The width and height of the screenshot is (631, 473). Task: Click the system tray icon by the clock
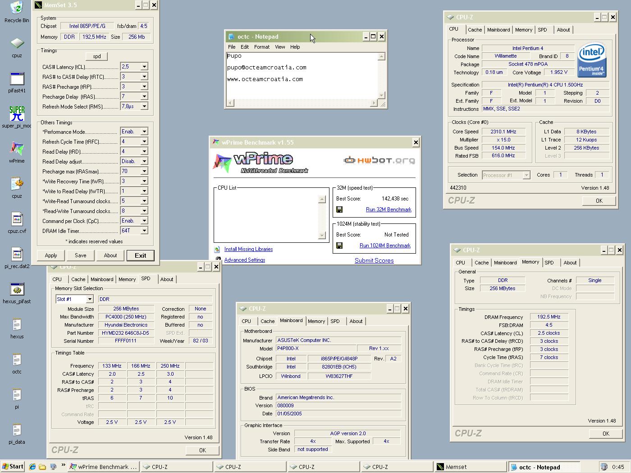(604, 467)
